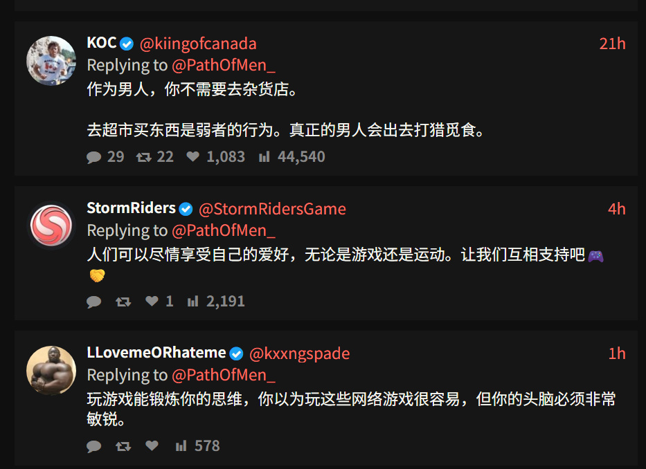
Task: Open @PathOfMen_ mention in KOC's reply
Action: (x=223, y=65)
